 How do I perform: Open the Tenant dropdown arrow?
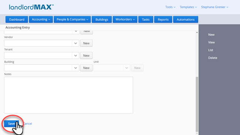(x=76, y=55)
